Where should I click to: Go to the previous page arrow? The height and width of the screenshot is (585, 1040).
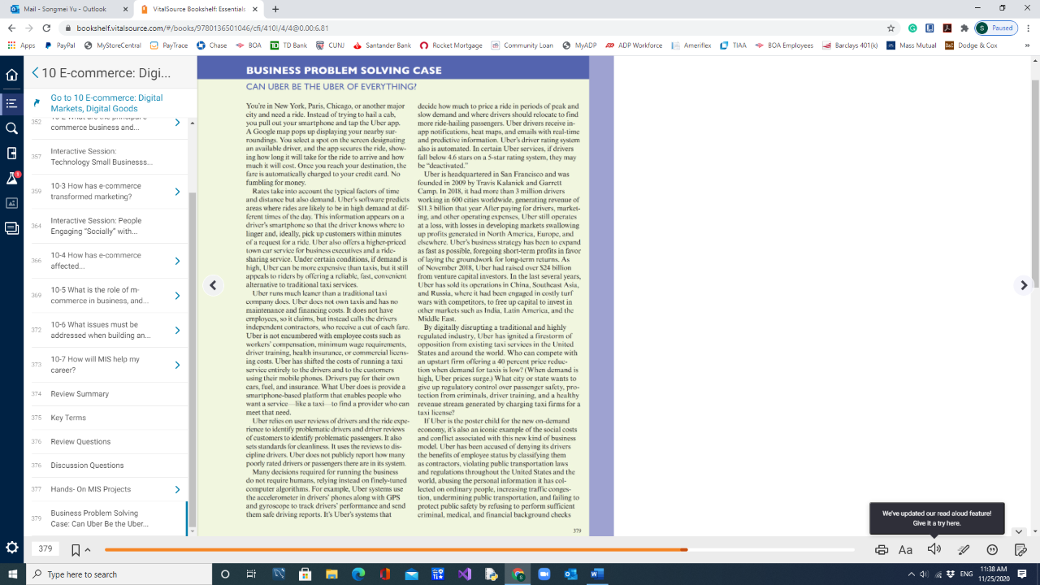[213, 285]
